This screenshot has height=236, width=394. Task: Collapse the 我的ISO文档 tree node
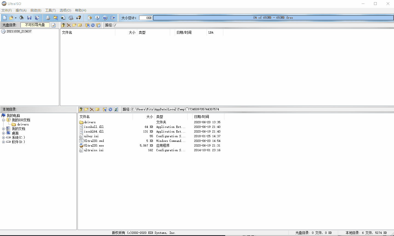[3, 120]
